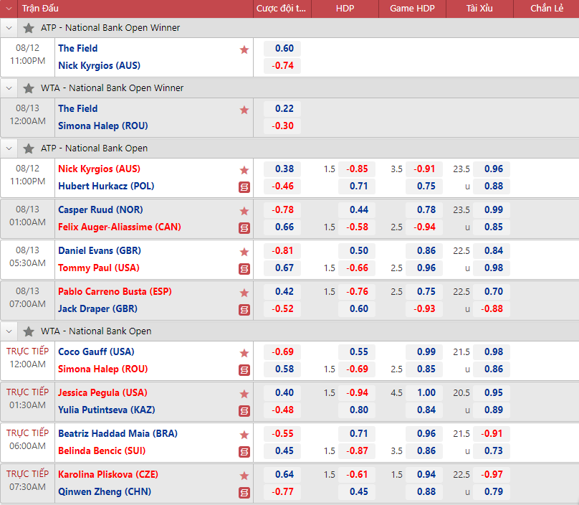Select Hurkacz moneyline odds -0.46
Image resolution: width=579 pixels, height=505 pixels.
pyautogui.click(x=282, y=187)
